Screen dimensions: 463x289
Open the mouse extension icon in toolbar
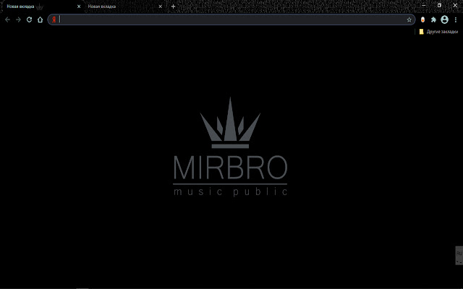tap(422, 20)
